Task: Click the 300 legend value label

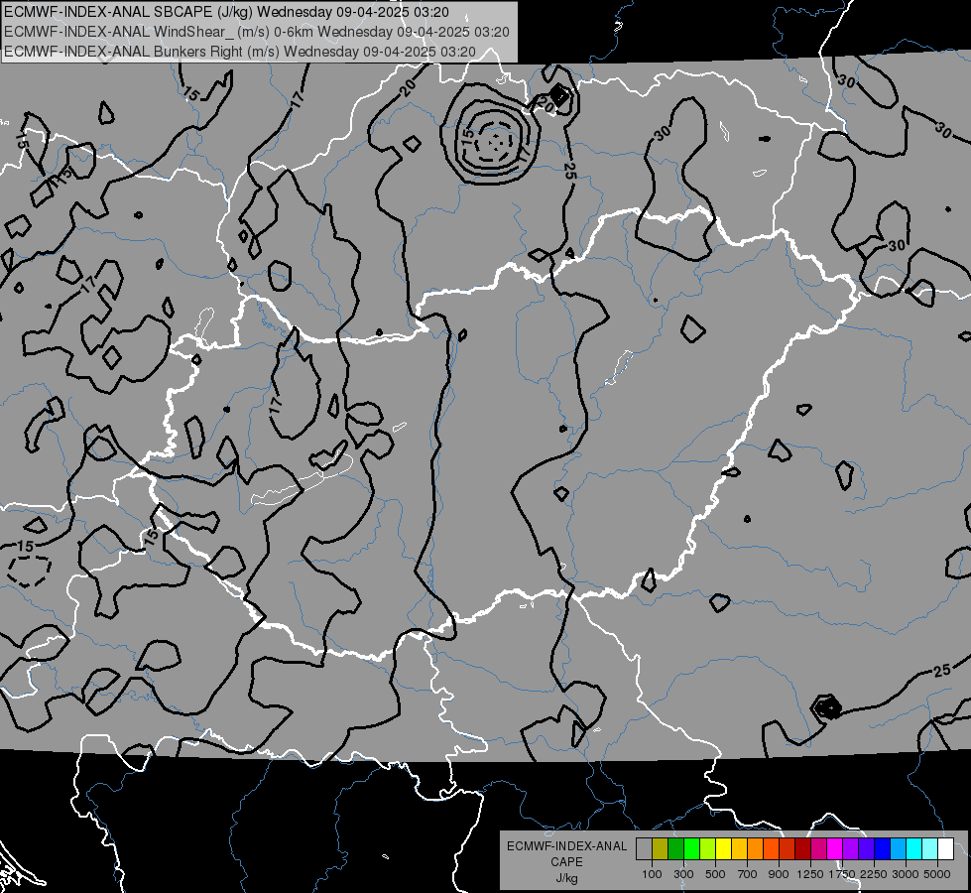Action: coord(683,874)
